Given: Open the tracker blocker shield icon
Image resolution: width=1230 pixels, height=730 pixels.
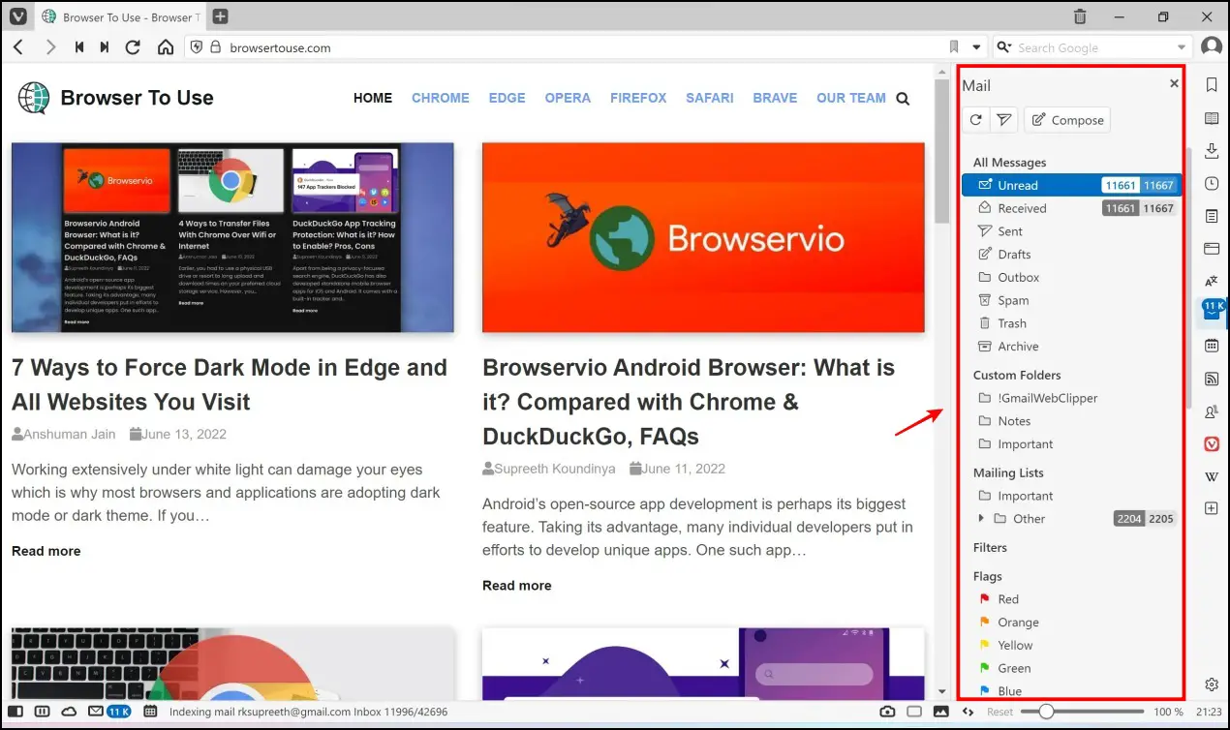Looking at the screenshot, I should 196,47.
